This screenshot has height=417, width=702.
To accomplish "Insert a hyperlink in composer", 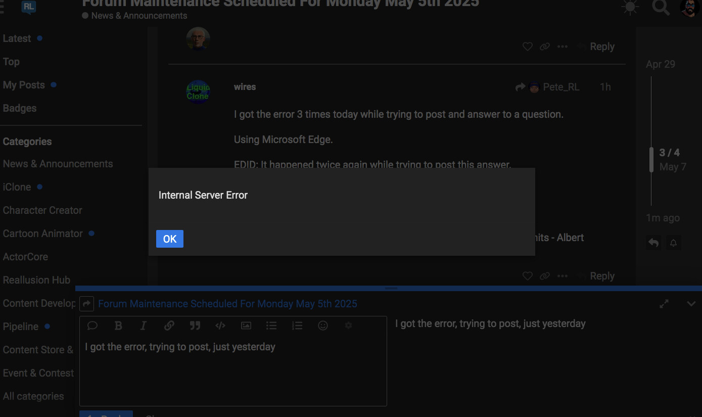I will pos(169,326).
